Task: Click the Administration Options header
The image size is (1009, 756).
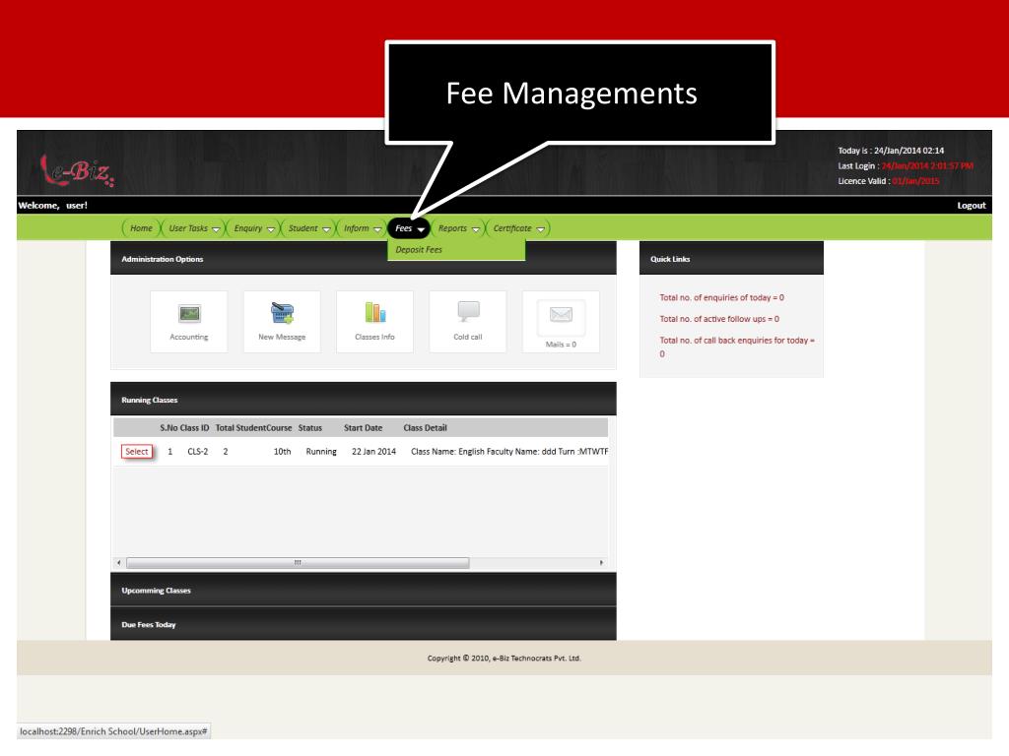Action: click(363, 259)
